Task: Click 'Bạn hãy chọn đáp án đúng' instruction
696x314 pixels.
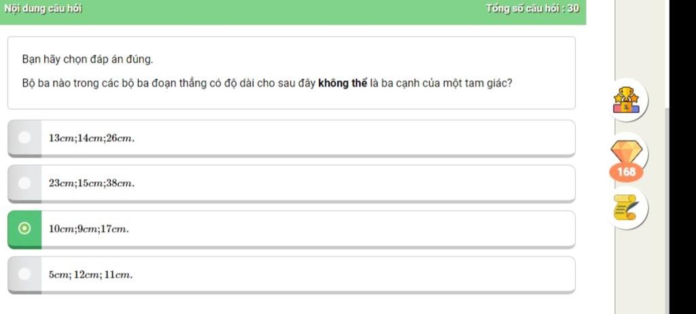Action: [x=88, y=59]
